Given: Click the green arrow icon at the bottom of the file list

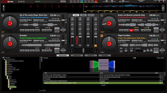Looking at the screenshot, I should pos(45,91).
